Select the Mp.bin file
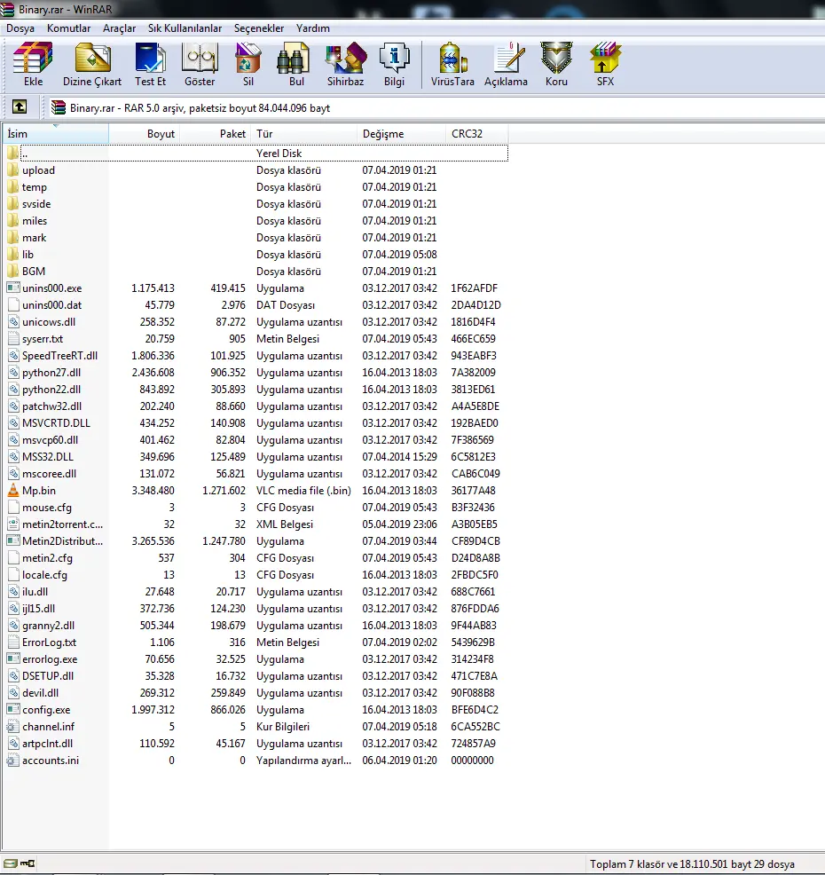The height and width of the screenshot is (875, 825). (x=38, y=491)
